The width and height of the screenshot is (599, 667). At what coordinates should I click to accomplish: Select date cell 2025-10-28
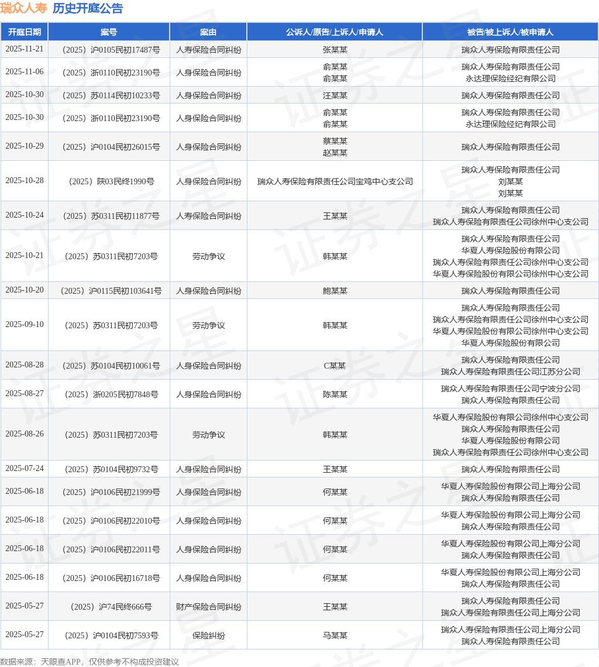point(24,180)
